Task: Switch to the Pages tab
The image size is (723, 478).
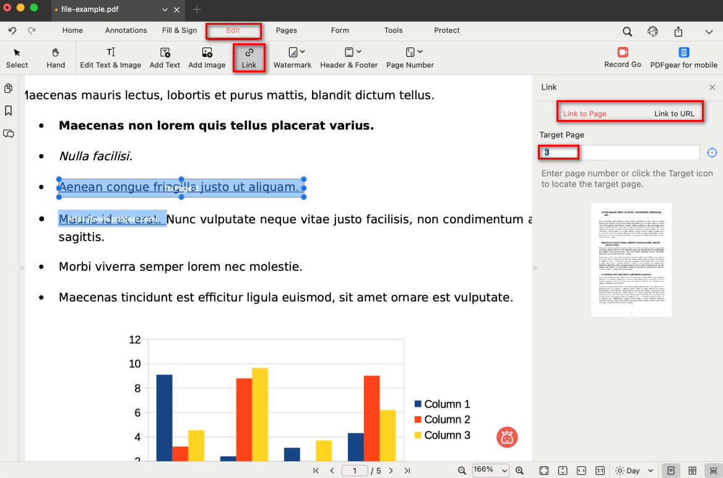Action: 287,30
